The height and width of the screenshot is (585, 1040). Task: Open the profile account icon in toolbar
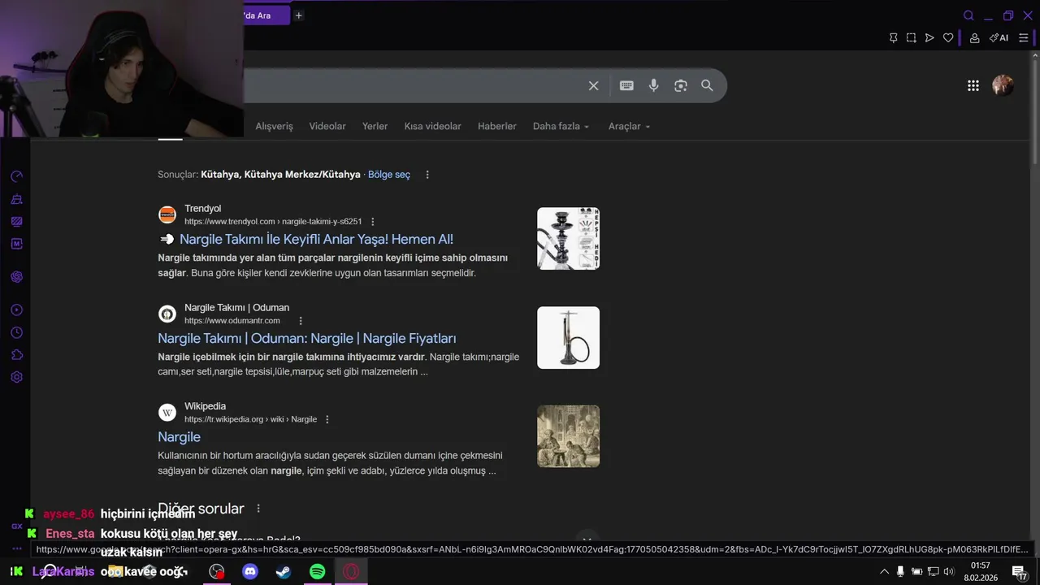click(x=974, y=38)
